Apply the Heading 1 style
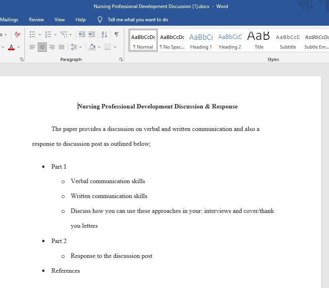329x288 pixels. pyautogui.click(x=201, y=41)
